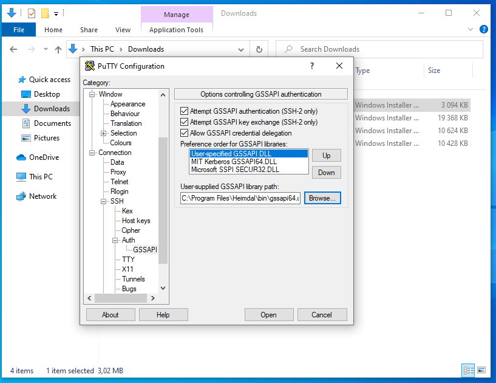This screenshot has width=496, height=383.
Task: Open the View ribbon tab
Action: (123, 30)
